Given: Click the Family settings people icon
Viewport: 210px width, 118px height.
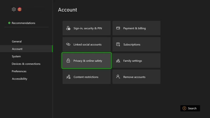Looking at the screenshot, I should point(118,61).
